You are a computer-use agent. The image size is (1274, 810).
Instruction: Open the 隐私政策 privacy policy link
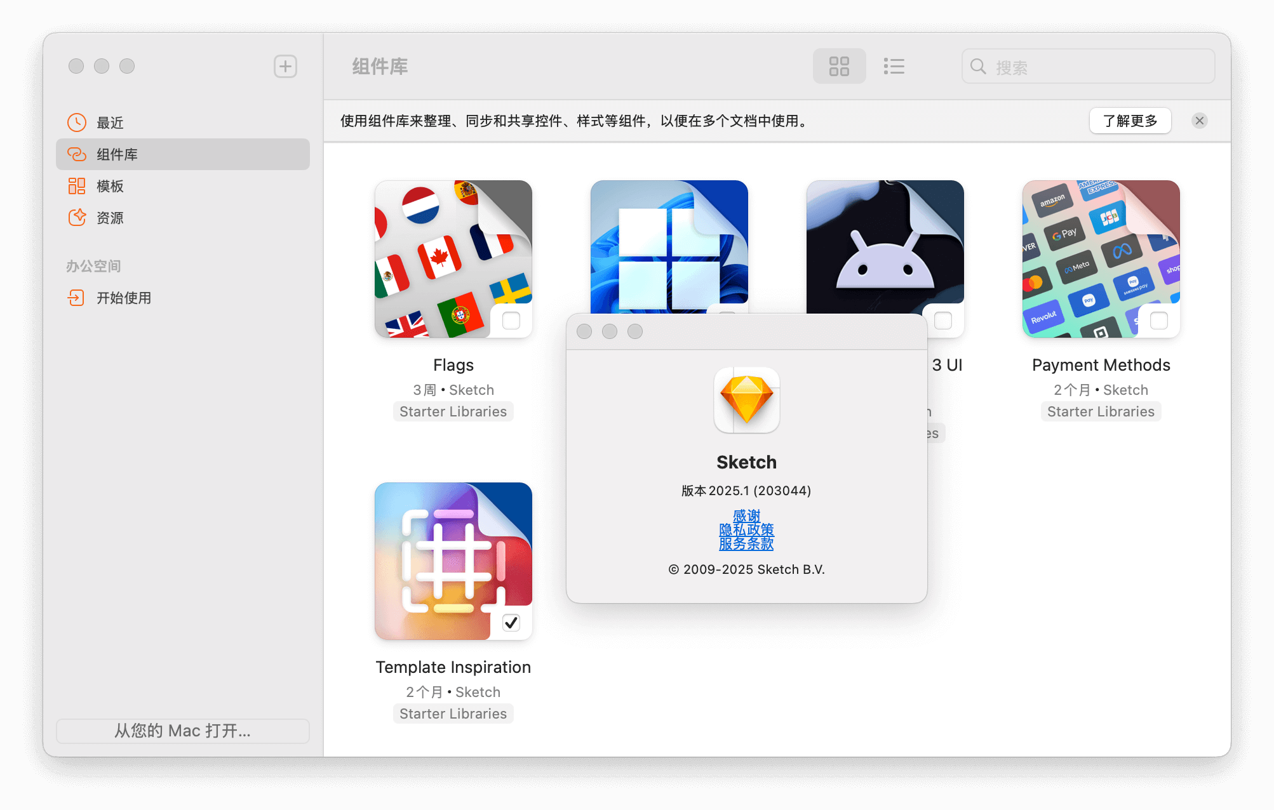click(x=746, y=529)
